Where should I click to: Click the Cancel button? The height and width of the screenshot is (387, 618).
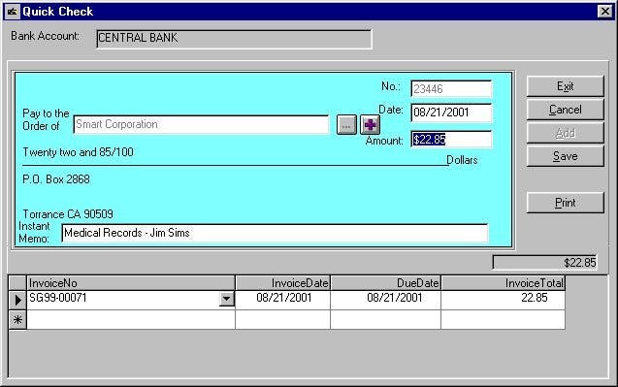click(x=565, y=110)
